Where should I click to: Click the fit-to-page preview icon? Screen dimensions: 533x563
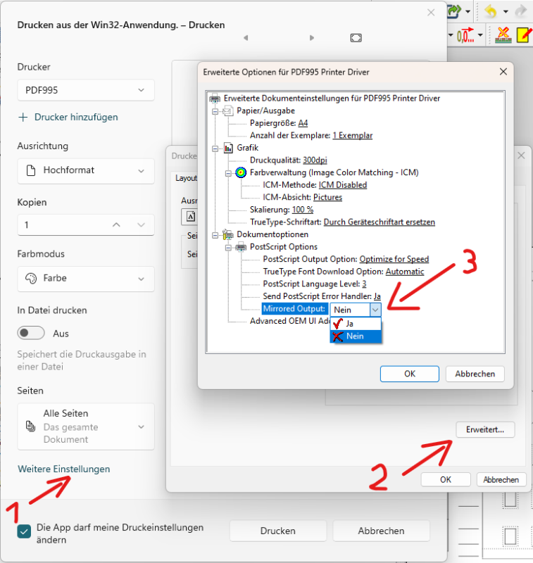point(356,37)
